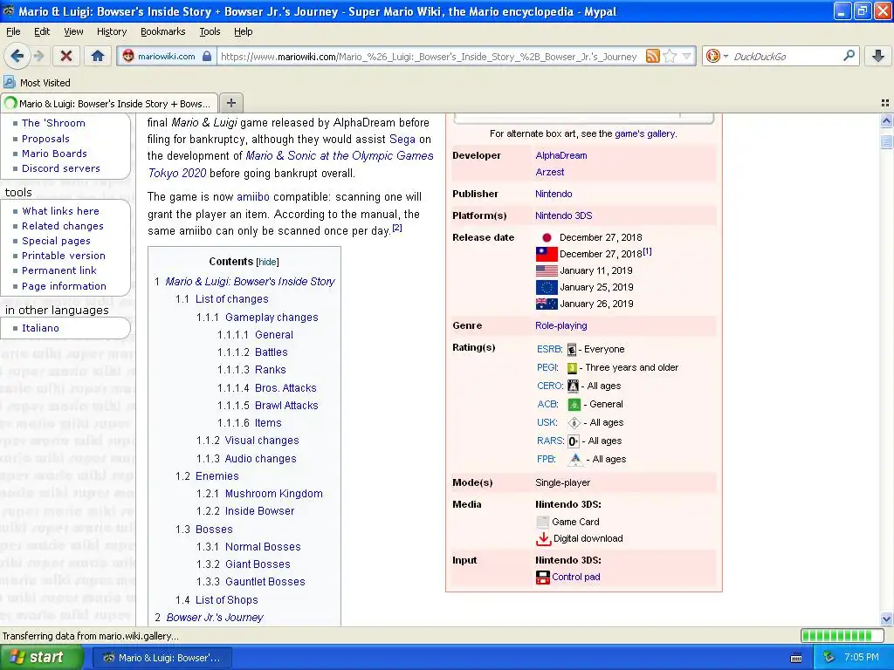This screenshot has height=670, width=894.
Task: Open The 'Shroom sidebar link
Action: point(53,123)
